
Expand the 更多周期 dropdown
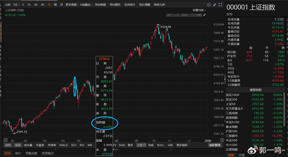[72, 5]
